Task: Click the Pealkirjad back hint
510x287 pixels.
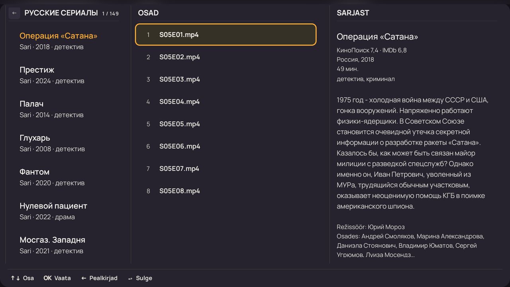Action: tap(99, 278)
